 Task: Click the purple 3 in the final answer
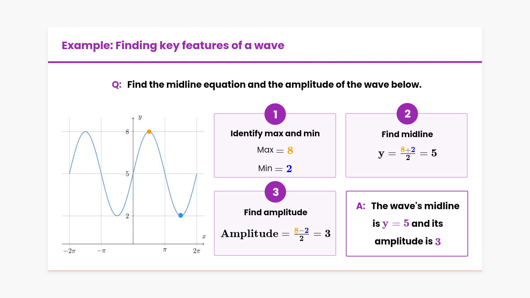click(438, 242)
